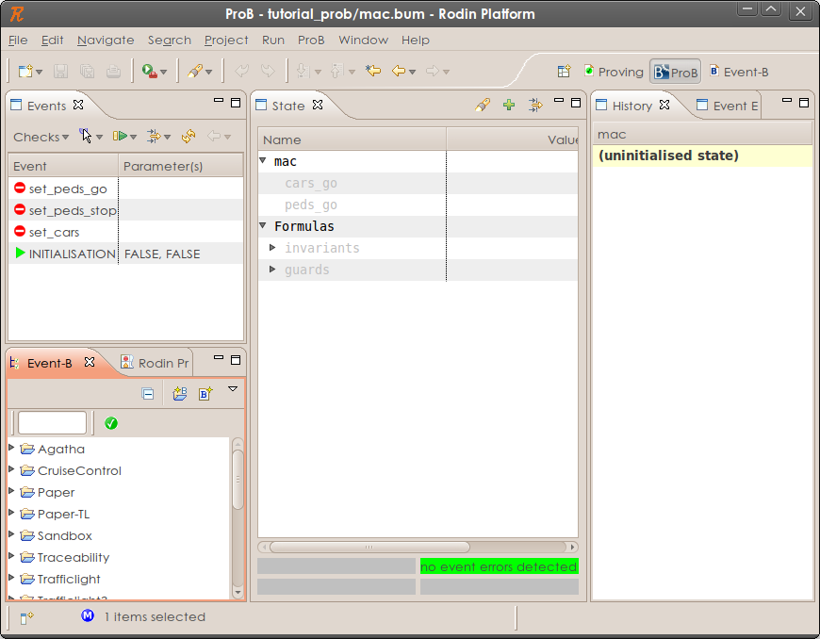
Task: Click the Open Perspective icon
Action: [564, 72]
